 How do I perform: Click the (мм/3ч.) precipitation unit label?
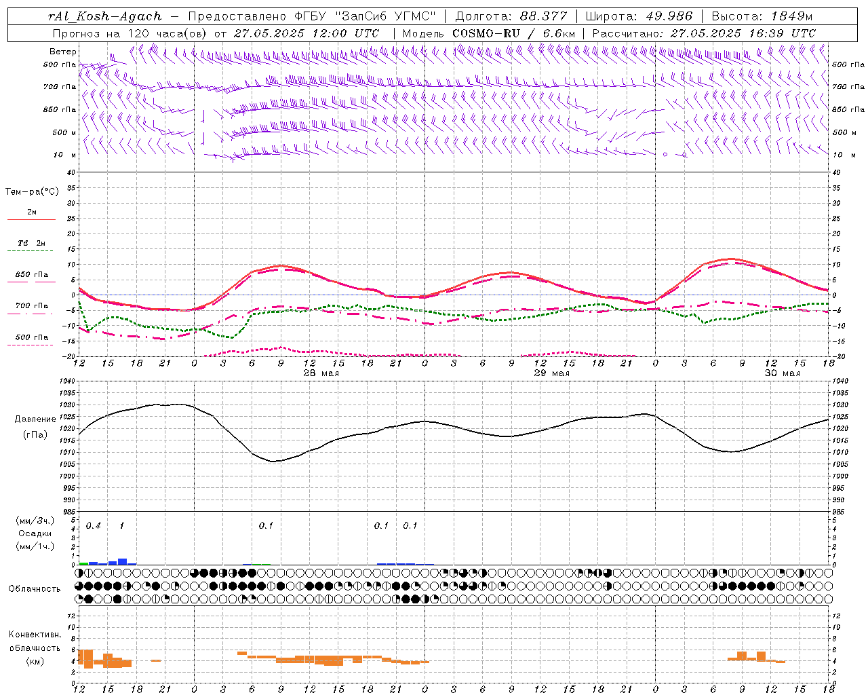(x=35, y=521)
